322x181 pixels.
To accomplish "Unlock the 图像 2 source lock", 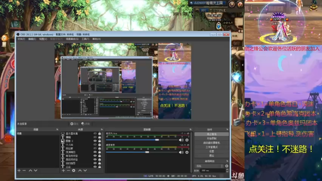I will coord(99,141).
